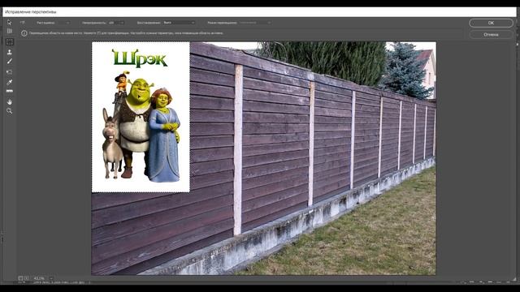Select the Stamp tool
The height and width of the screenshot is (292, 520).
coord(9,52)
